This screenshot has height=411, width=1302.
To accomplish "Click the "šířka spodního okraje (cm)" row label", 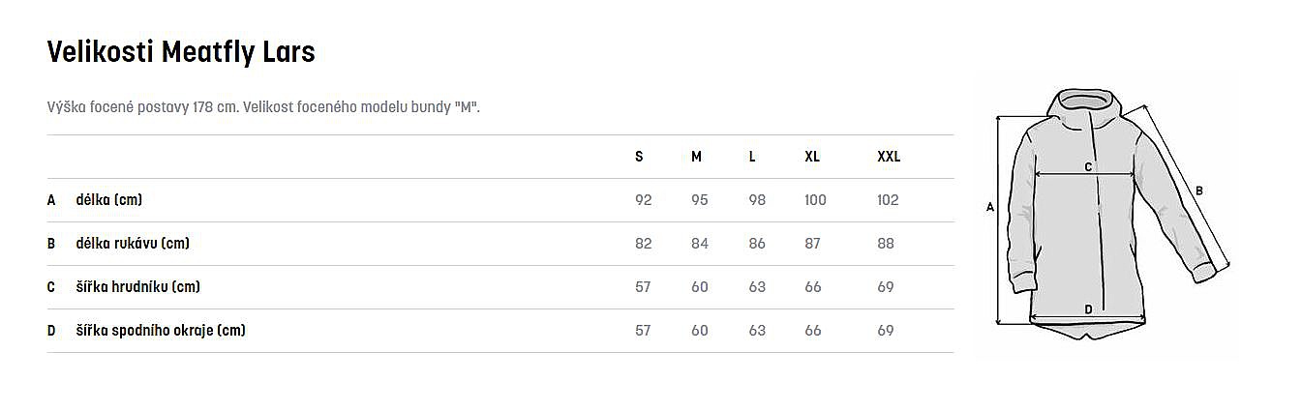I will [x=161, y=331].
